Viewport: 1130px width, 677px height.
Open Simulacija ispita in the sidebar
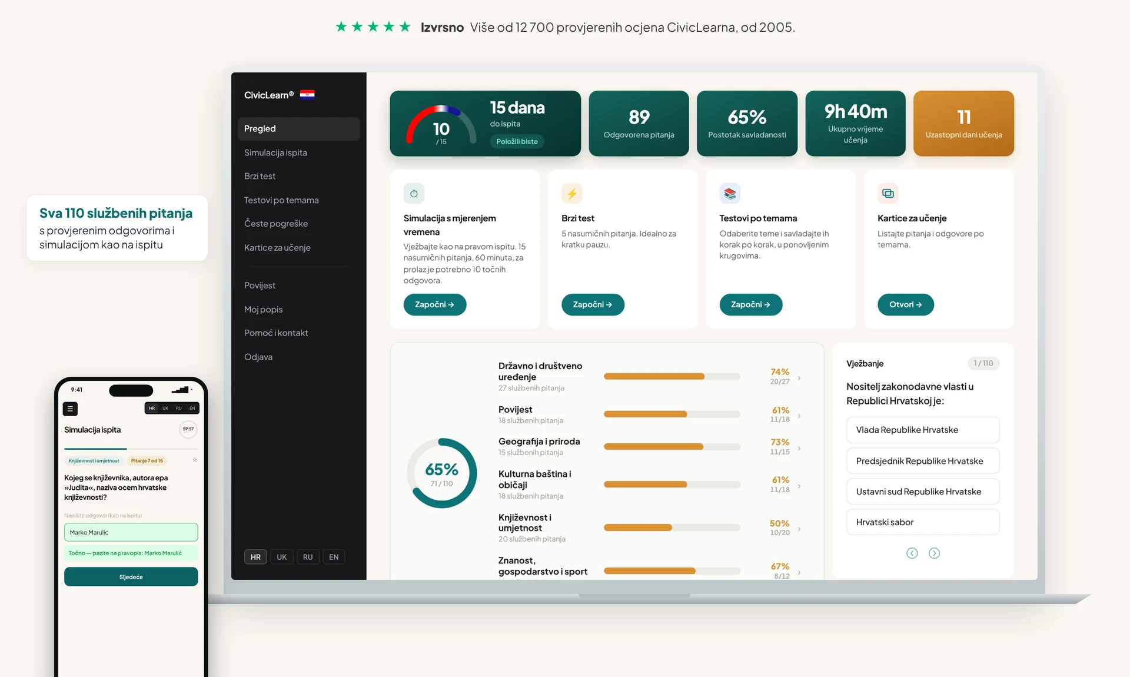[299, 153]
